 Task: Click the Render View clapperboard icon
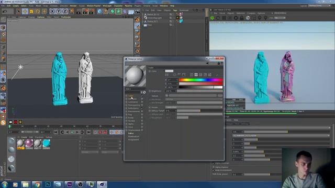(x=79, y=11)
